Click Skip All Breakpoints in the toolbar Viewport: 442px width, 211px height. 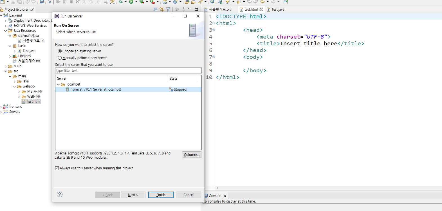50,2
